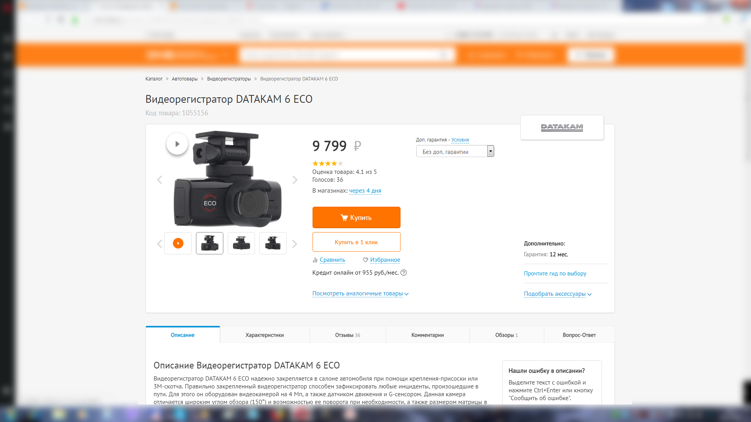Open the Без доп. гарантии dropdown
The width and height of the screenshot is (751, 422).
click(455, 152)
